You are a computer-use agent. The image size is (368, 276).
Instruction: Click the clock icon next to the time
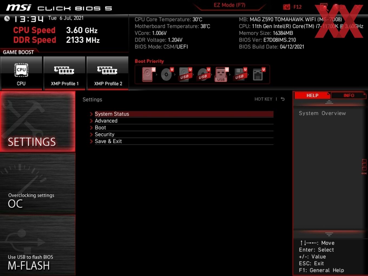point(7,18)
